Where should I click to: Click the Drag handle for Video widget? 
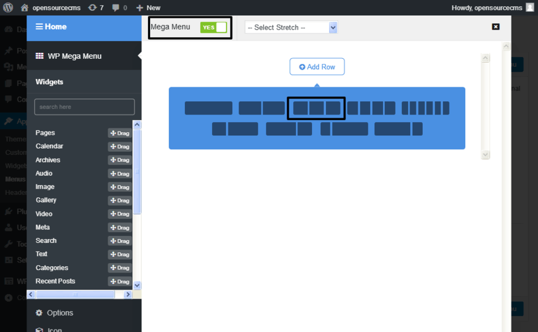pos(120,214)
